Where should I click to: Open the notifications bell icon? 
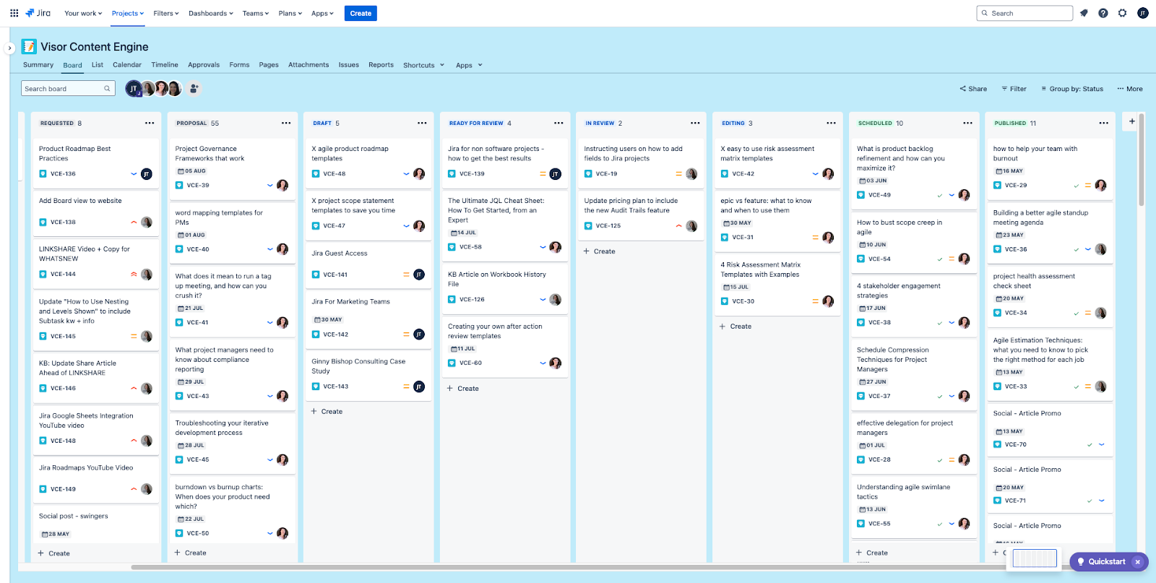[x=1084, y=13]
